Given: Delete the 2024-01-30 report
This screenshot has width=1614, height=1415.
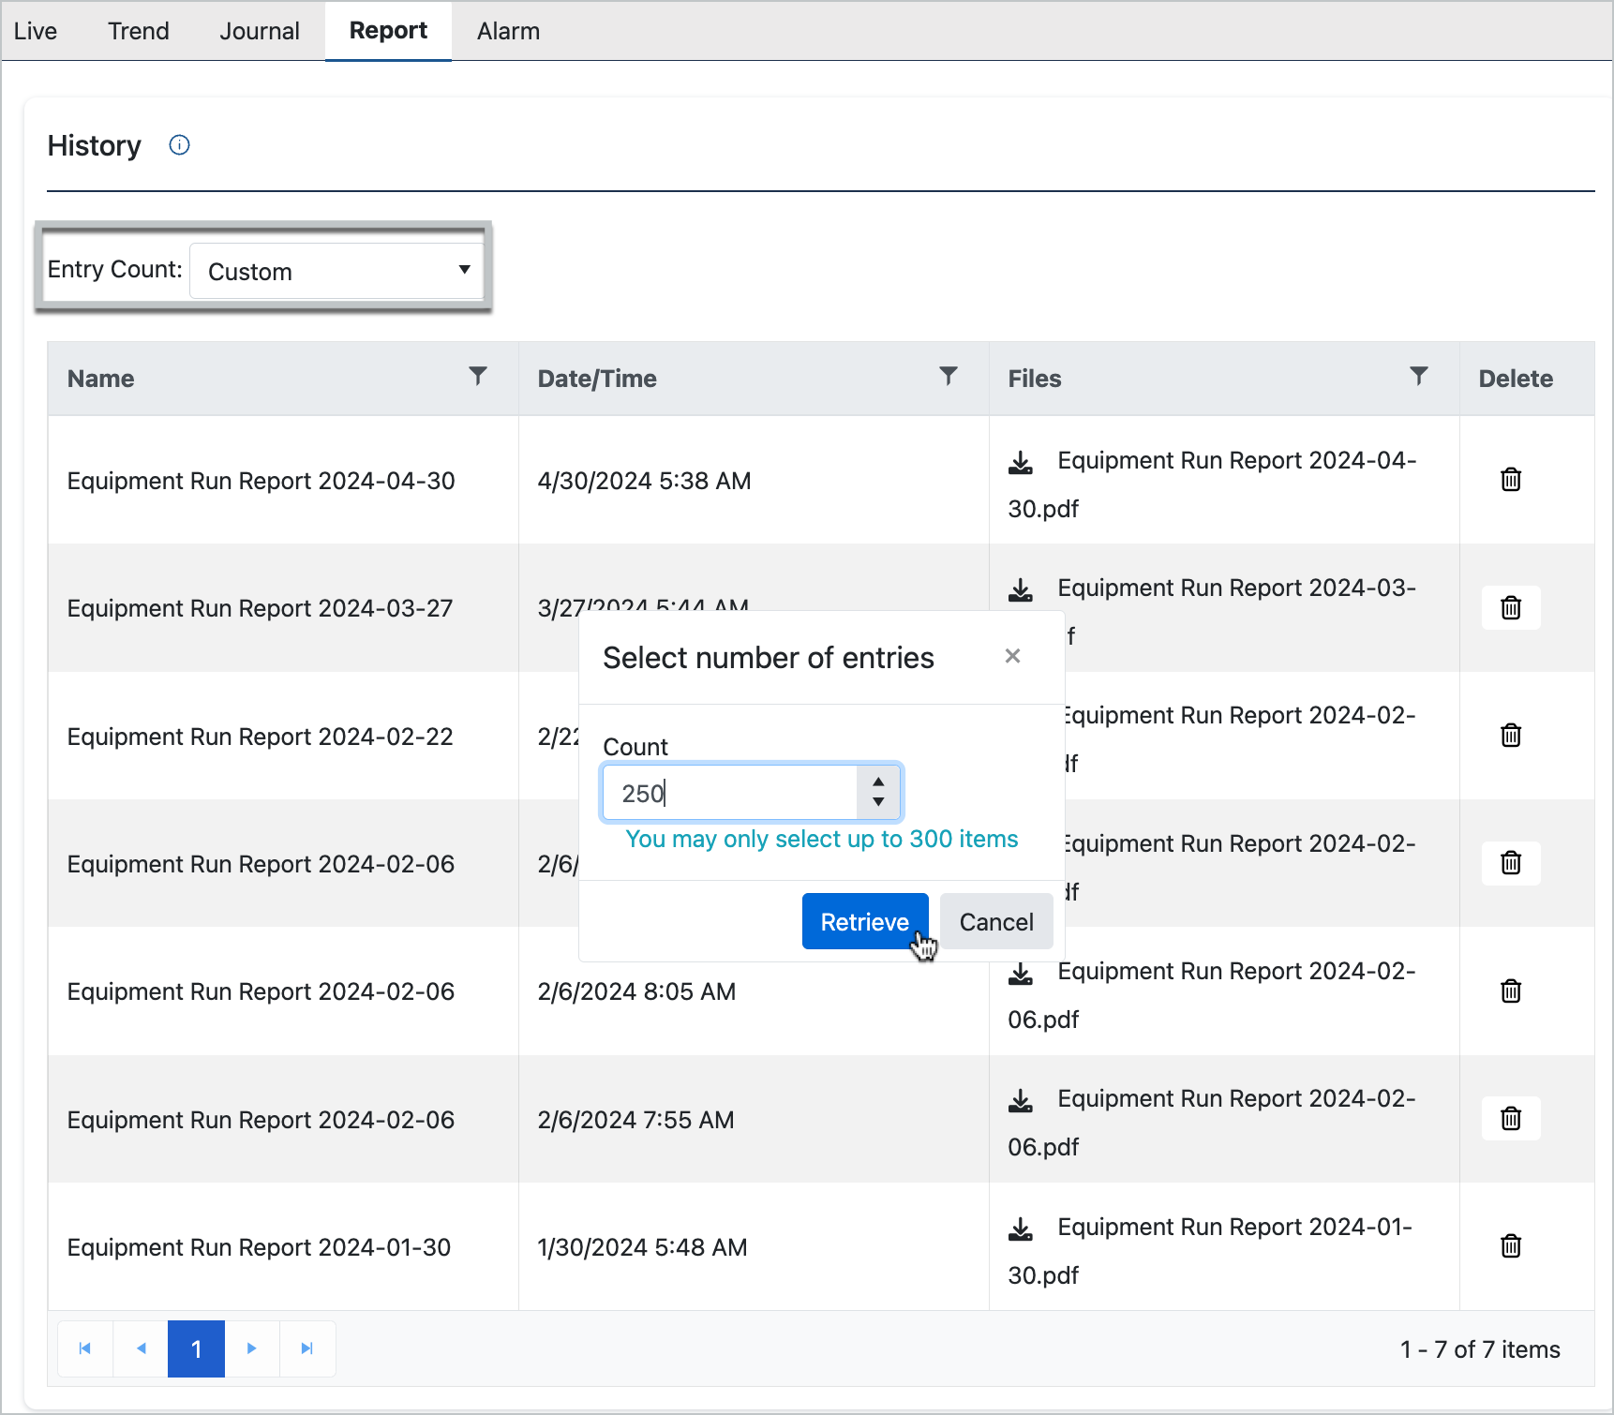Looking at the screenshot, I should coord(1511,1246).
